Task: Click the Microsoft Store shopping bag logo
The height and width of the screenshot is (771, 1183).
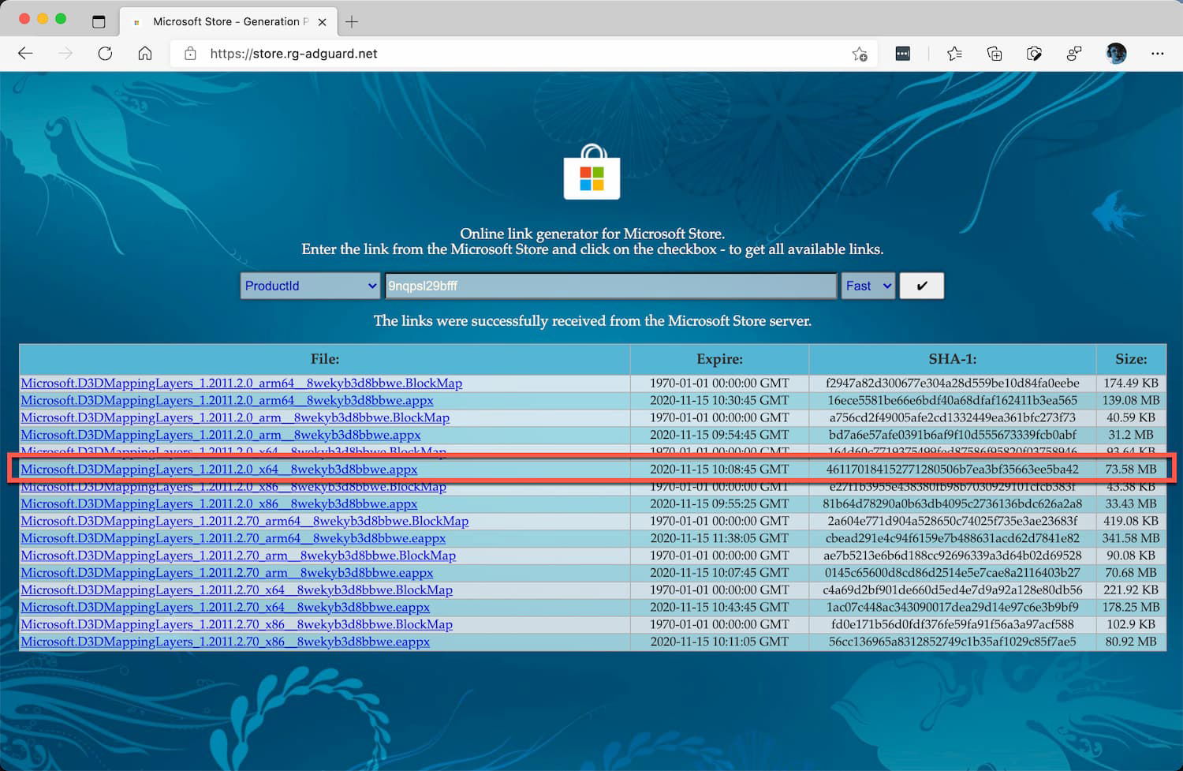Action: (591, 172)
